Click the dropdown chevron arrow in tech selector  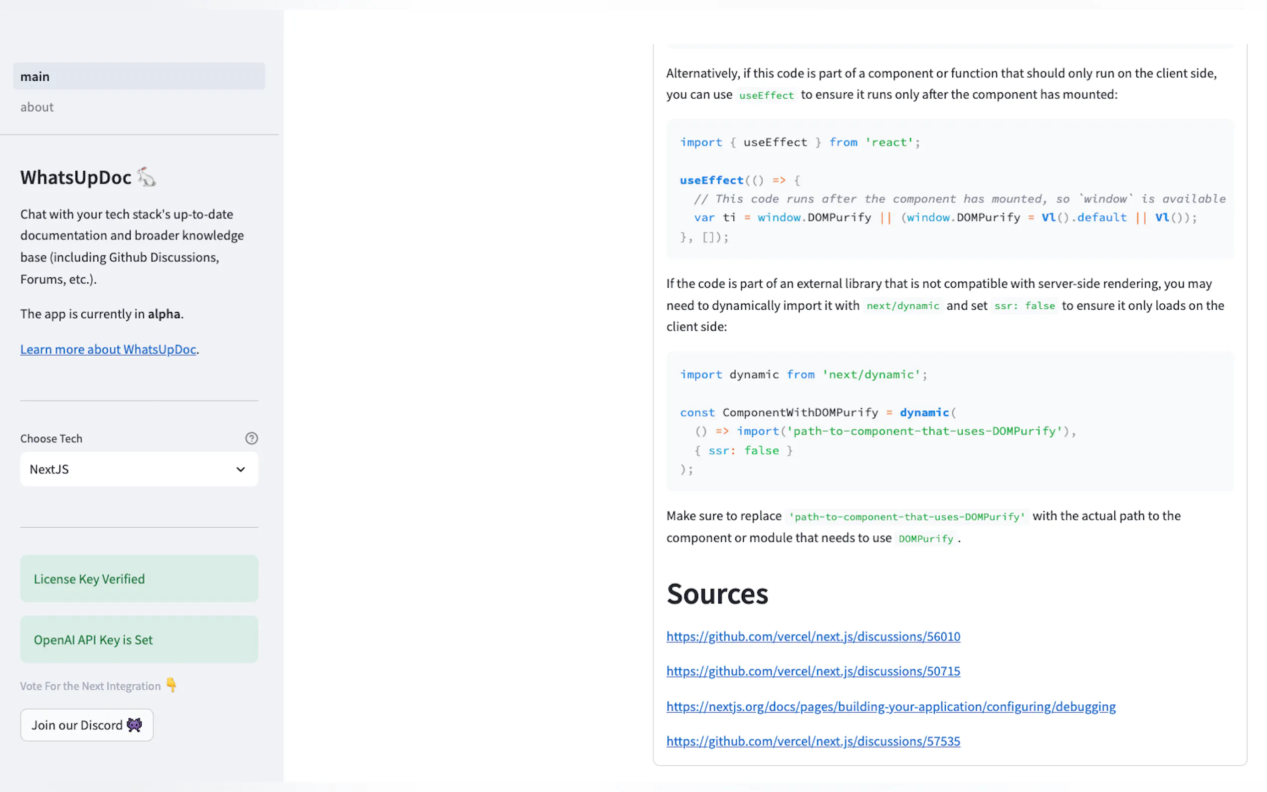[x=240, y=469]
